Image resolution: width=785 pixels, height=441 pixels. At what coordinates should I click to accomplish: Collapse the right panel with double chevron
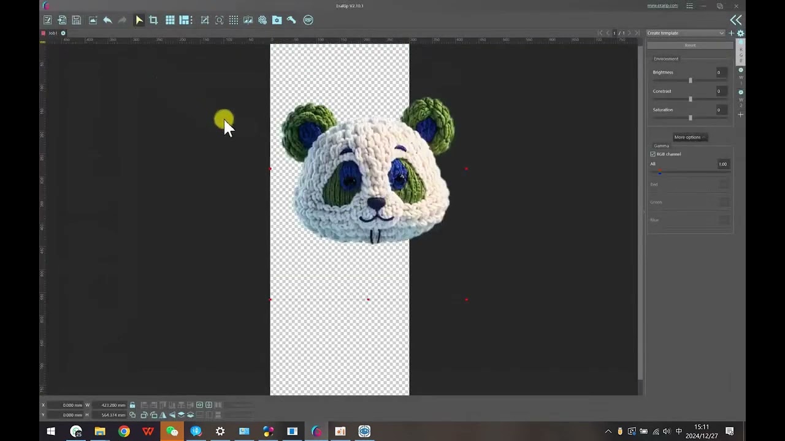[x=736, y=20]
